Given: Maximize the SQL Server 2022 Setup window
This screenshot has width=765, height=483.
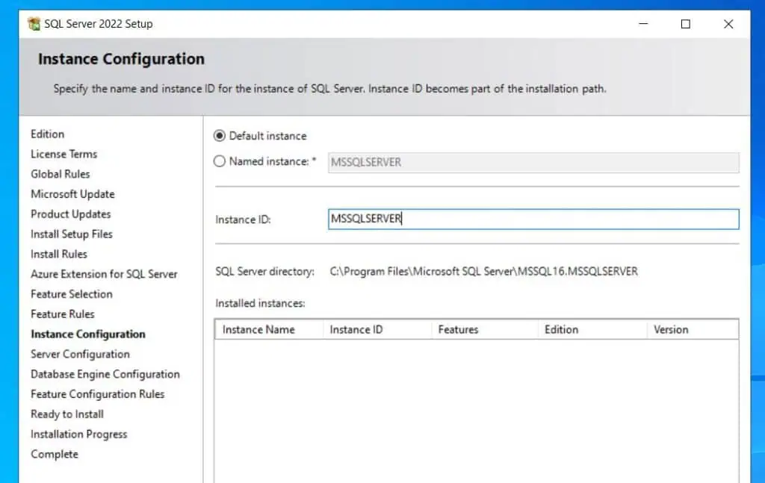Looking at the screenshot, I should pyautogui.click(x=686, y=23).
